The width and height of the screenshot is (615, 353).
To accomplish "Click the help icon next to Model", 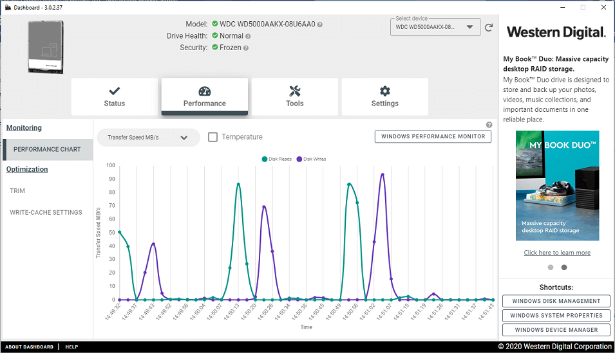I will tap(319, 24).
